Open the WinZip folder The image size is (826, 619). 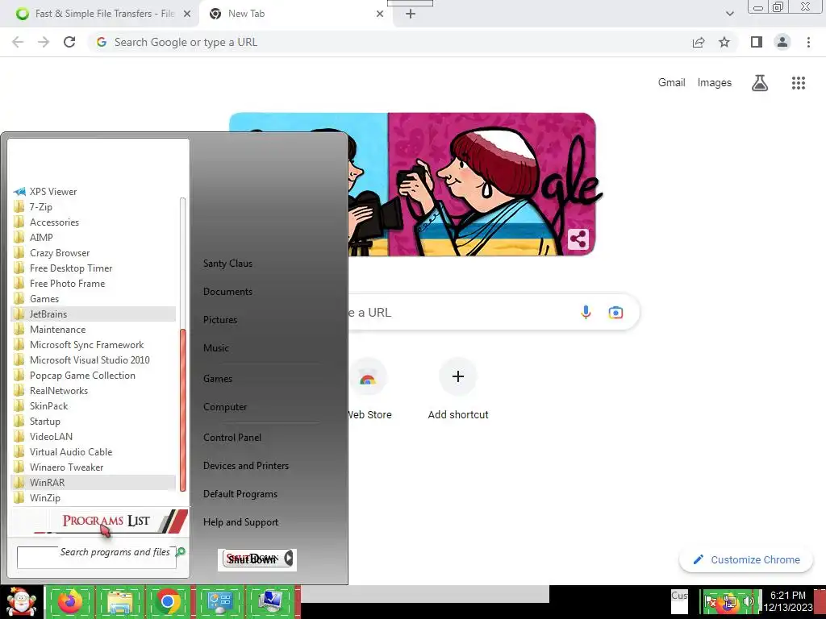[x=94, y=497]
